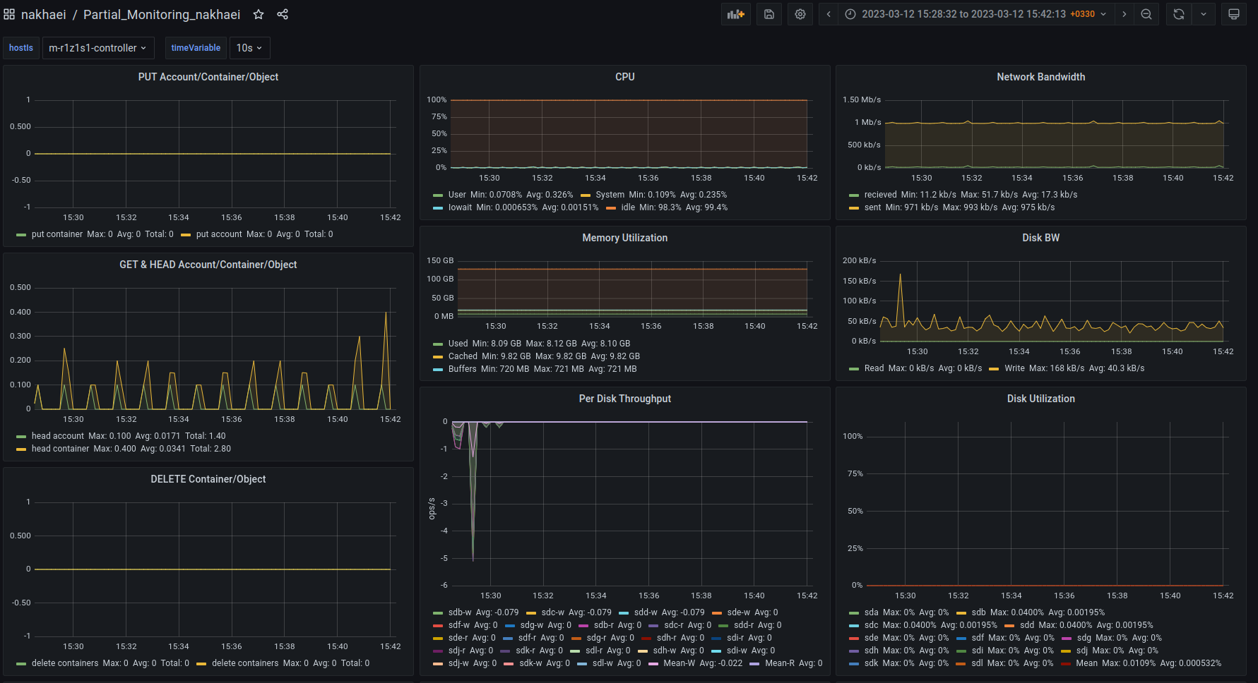Star the Partial_Monitoring_nakhaei dashboard
Image resolution: width=1258 pixels, height=683 pixels.
[259, 14]
